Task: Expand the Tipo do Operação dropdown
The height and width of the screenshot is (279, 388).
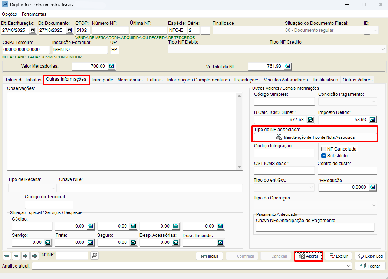Action: tap(374, 205)
